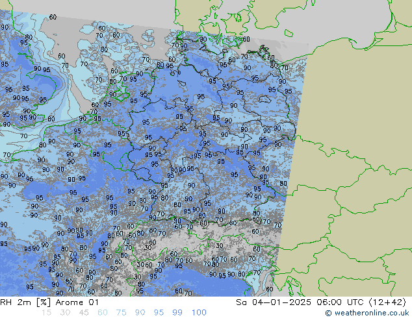Click the 'RH 2m [%] Arome 01' title

tap(49, 302)
